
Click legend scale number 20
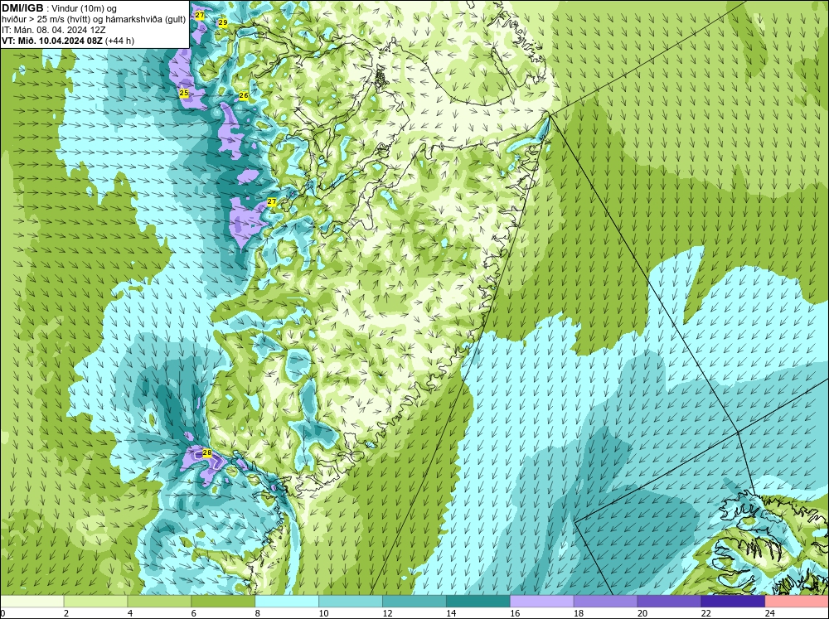click(642, 613)
